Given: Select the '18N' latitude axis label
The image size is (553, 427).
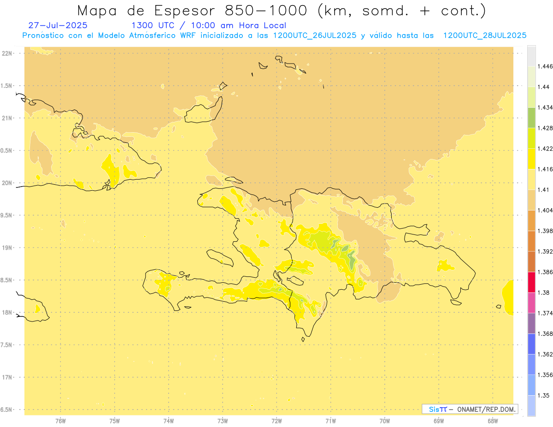Looking at the screenshot, I should point(7,312).
